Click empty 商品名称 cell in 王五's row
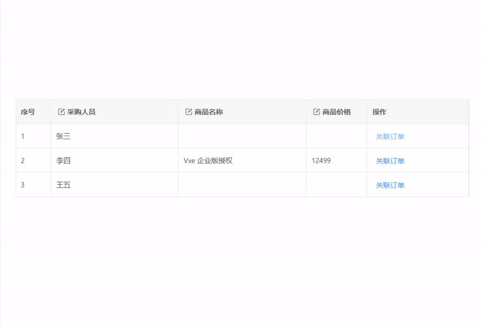This screenshot has width=483, height=326. pyautogui.click(x=242, y=185)
